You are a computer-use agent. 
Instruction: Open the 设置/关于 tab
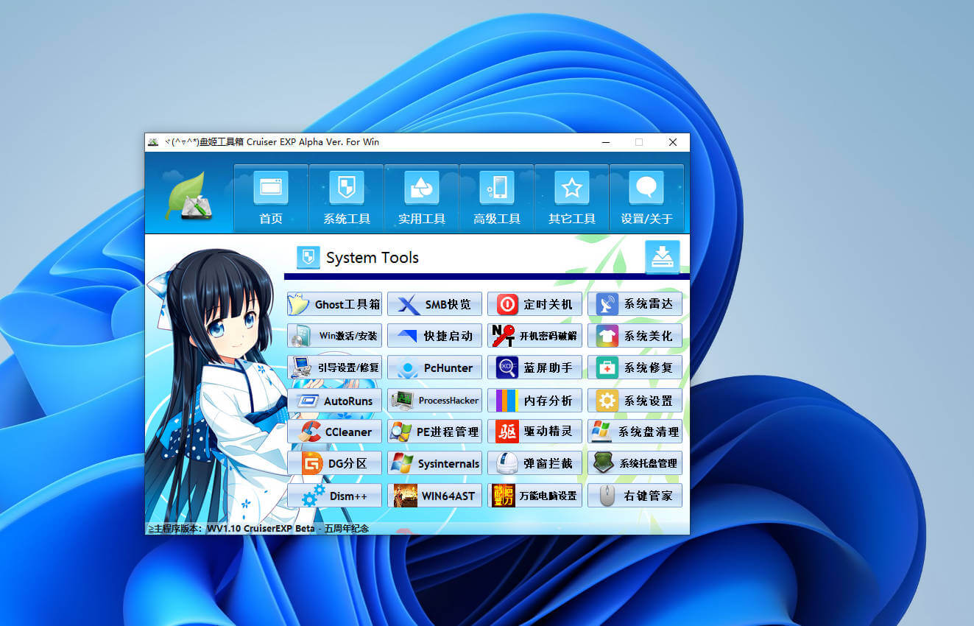[x=646, y=197]
